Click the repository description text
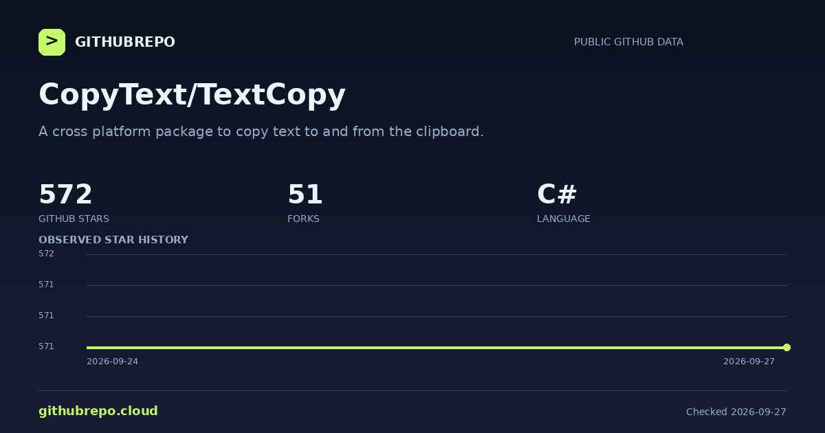This screenshot has height=433, width=825. pyautogui.click(x=261, y=131)
